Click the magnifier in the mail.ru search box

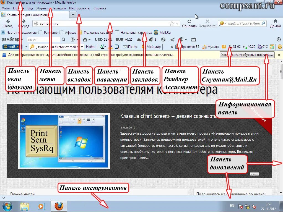point(263,23)
